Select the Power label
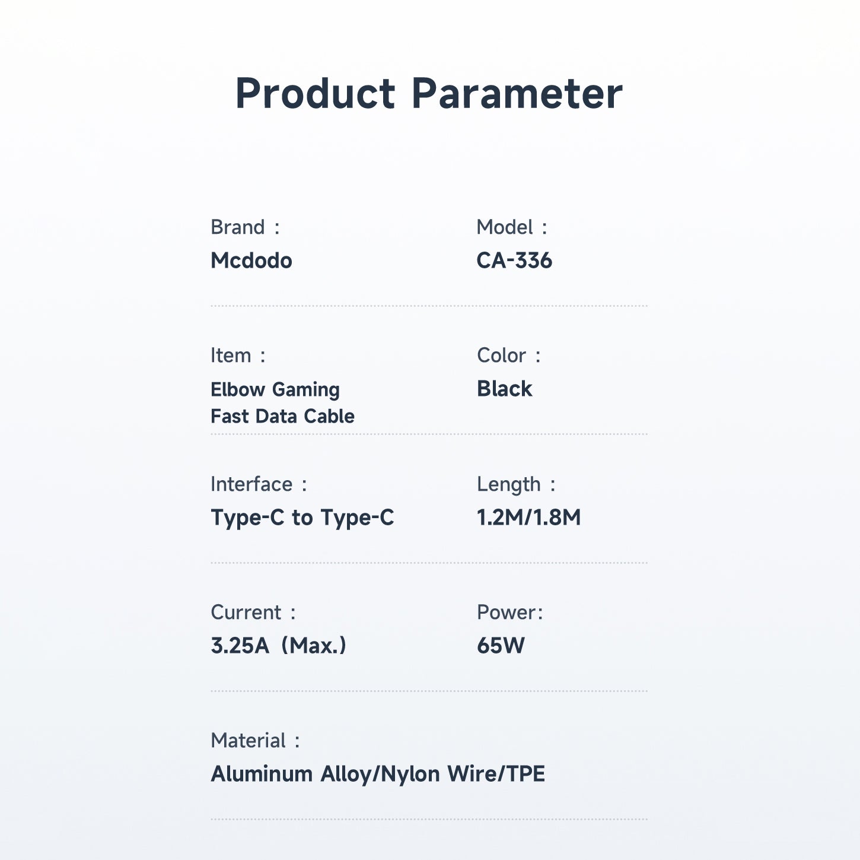 click(510, 613)
